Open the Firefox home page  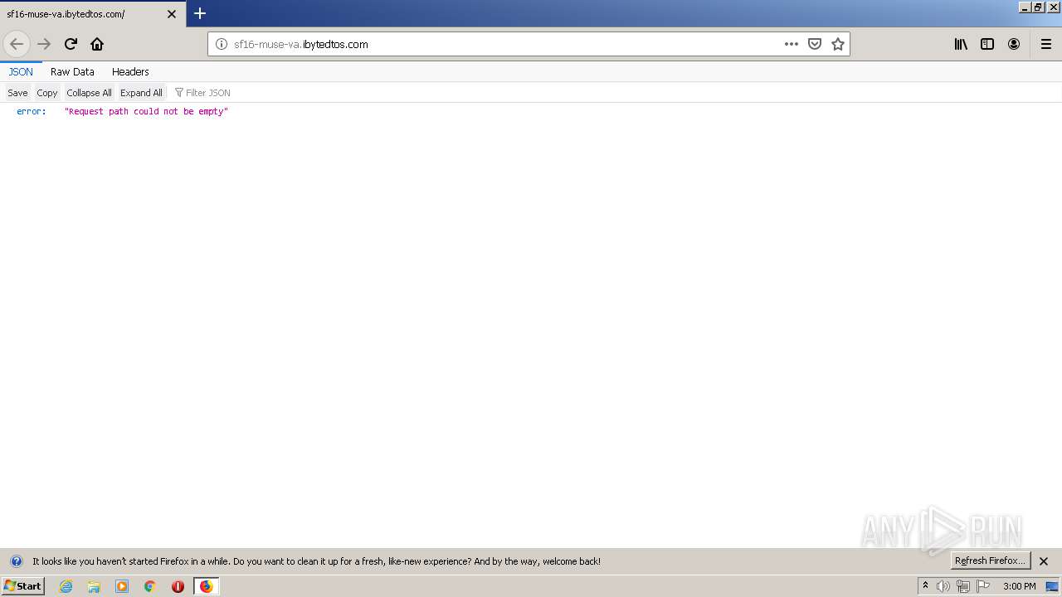[97, 44]
